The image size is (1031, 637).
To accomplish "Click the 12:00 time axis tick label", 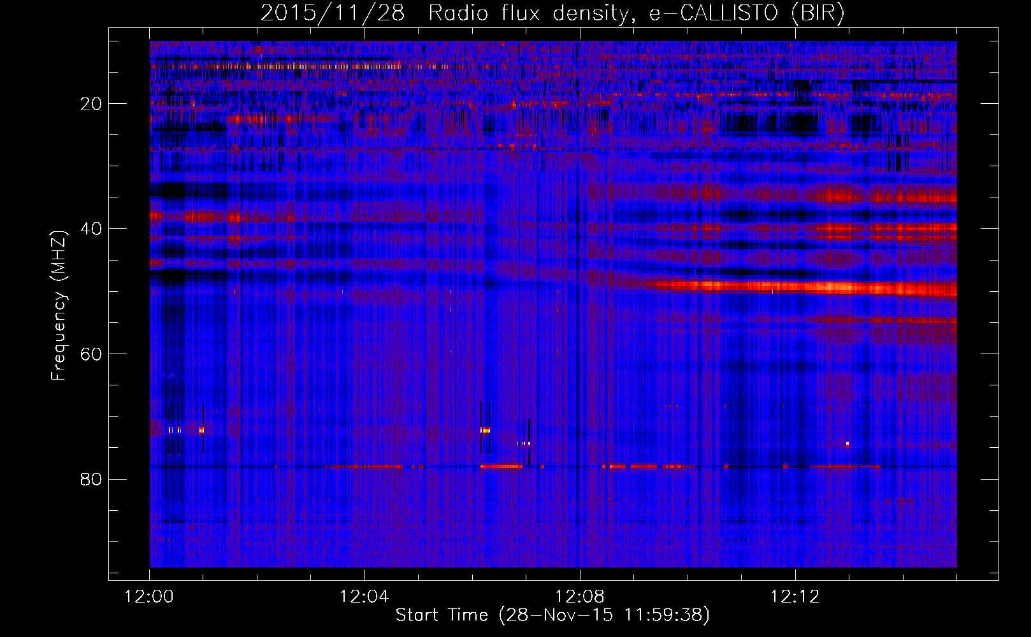I will tap(149, 597).
